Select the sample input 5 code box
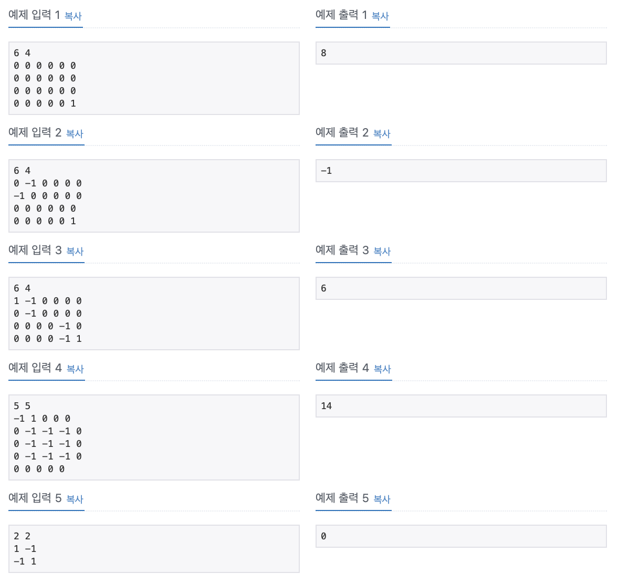Viewport: 629px width, 584px height. click(153, 548)
